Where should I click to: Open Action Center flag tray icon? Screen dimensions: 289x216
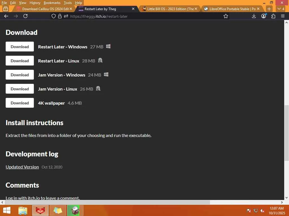pos(249,211)
